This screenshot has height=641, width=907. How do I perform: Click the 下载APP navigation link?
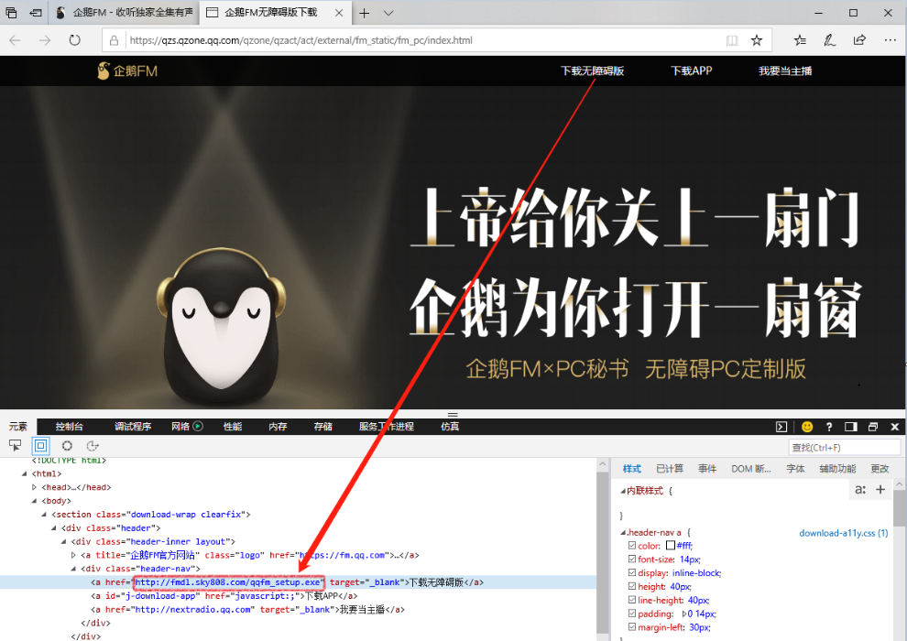pyautogui.click(x=691, y=71)
